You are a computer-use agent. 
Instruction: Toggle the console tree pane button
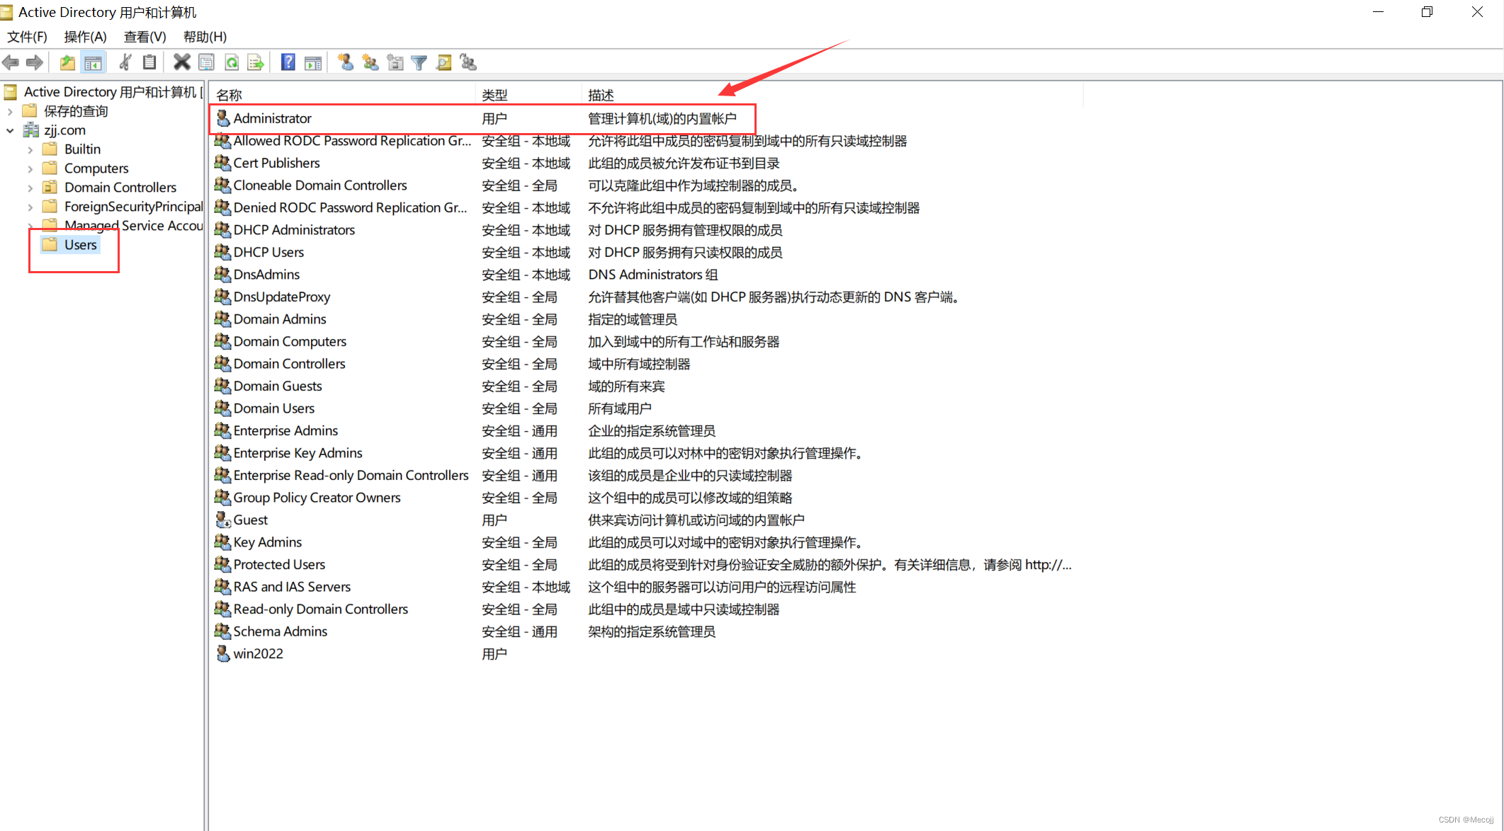click(93, 63)
